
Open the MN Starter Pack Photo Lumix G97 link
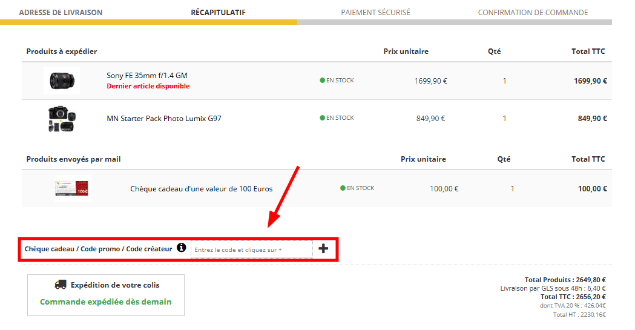(x=164, y=119)
